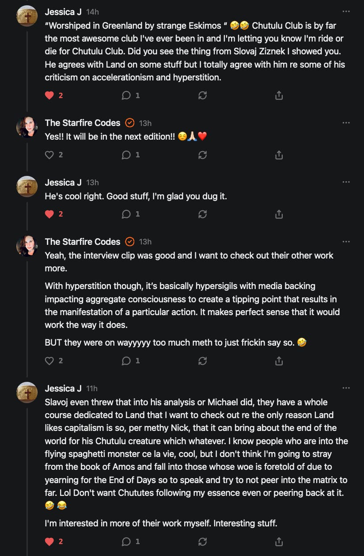Viewport: 364px width, 556px height.
Task: Reply to Jessica J's 14h comment
Action: pos(126,95)
